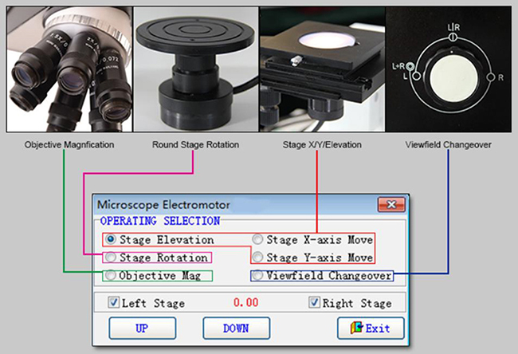Close the Microscope Electromotor dialog
The image size is (518, 354).
coord(391,205)
